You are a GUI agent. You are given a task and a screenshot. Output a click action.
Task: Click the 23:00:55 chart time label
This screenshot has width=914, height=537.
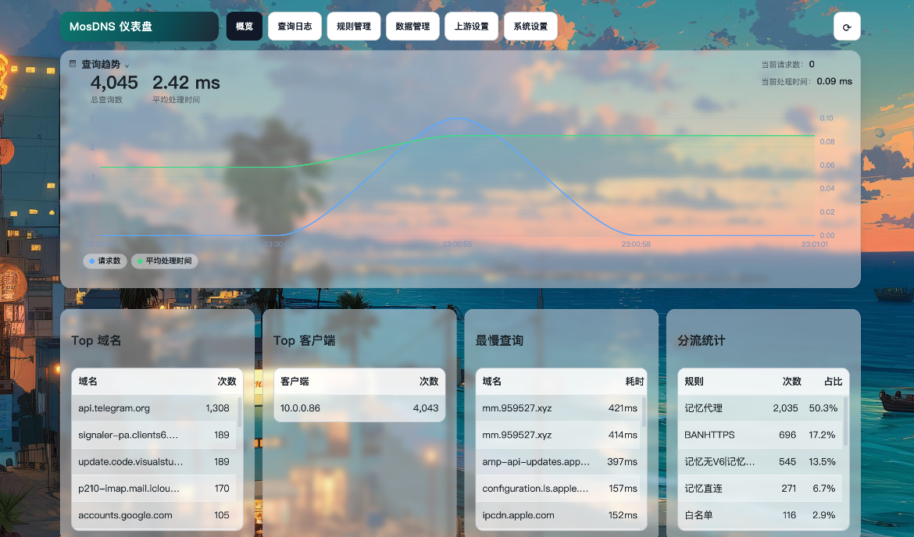tap(457, 244)
